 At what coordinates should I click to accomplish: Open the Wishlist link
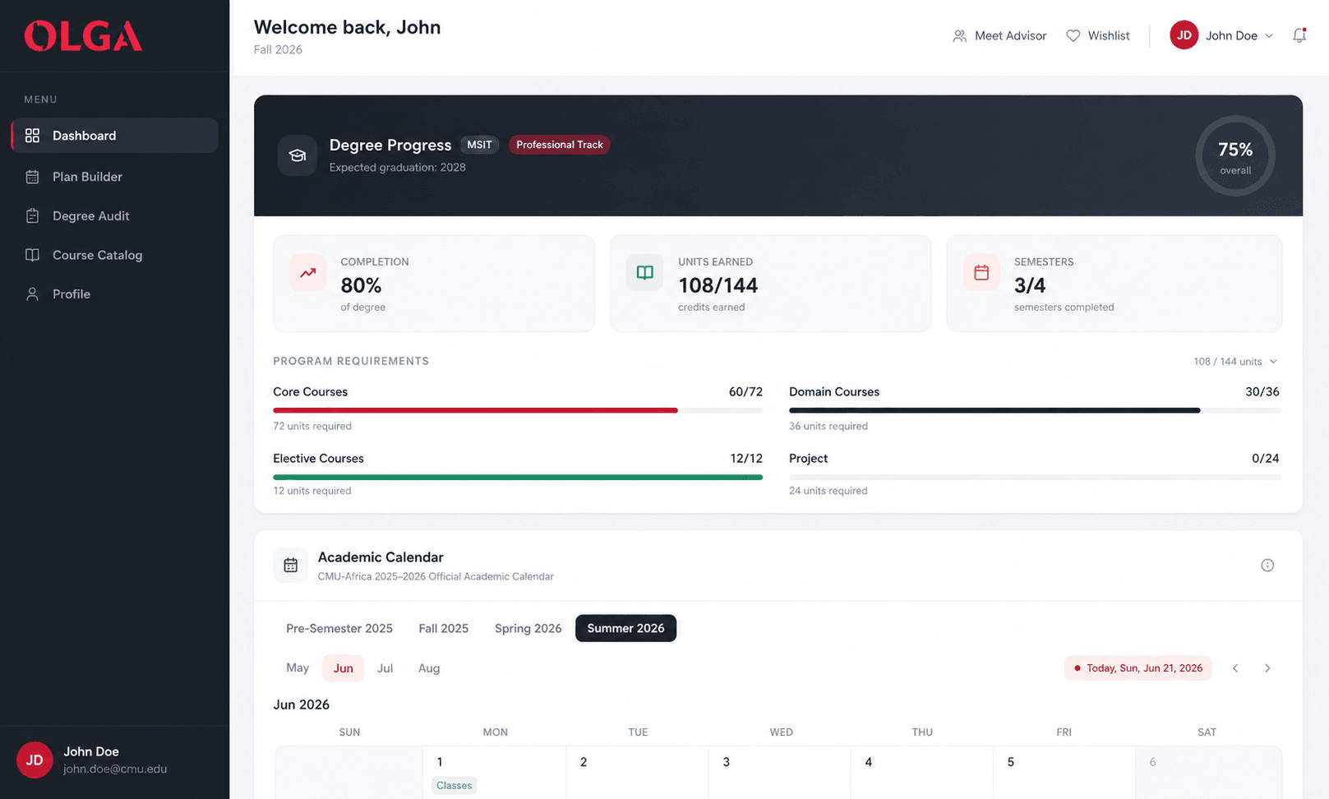[1098, 36]
